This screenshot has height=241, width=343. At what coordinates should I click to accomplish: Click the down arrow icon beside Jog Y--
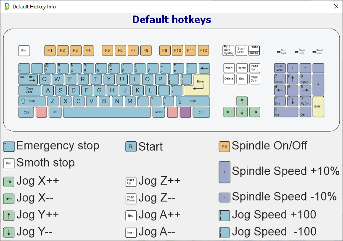9,233
